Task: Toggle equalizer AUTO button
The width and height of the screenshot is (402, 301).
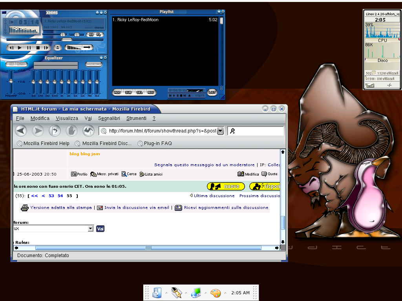Action: (21, 64)
